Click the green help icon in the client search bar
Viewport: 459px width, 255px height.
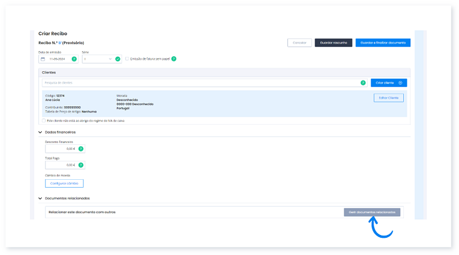point(363,83)
